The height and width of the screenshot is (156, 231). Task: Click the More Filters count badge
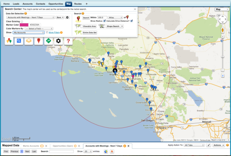tap(61, 32)
